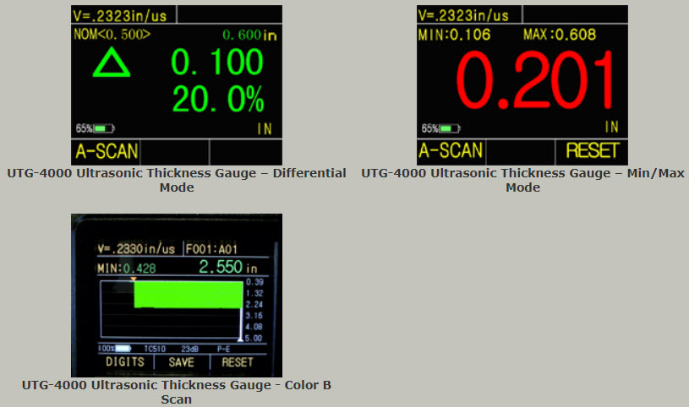This screenshot has width=689, height=407.
Task: Select A-SCAN softkey in Min/Max Mode screen
Action: (x=451, y=150)
